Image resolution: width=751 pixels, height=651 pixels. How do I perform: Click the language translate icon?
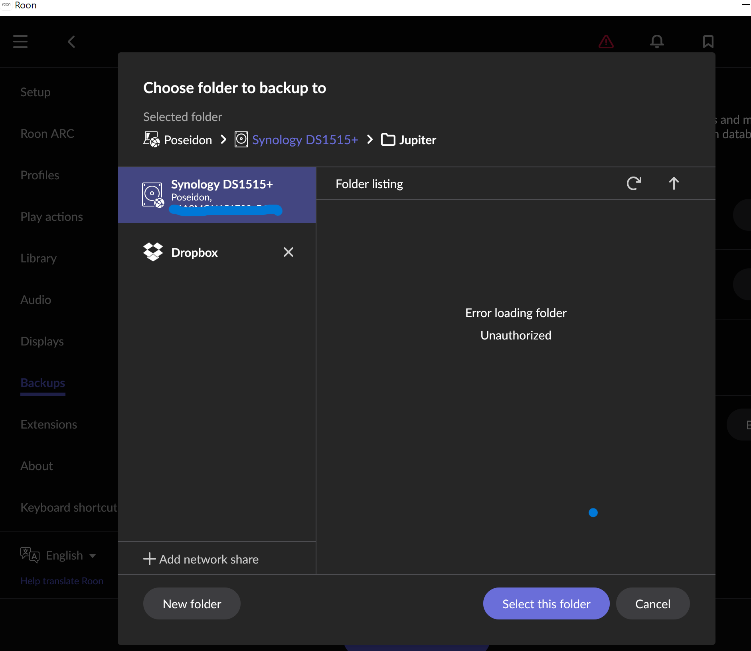30,555
